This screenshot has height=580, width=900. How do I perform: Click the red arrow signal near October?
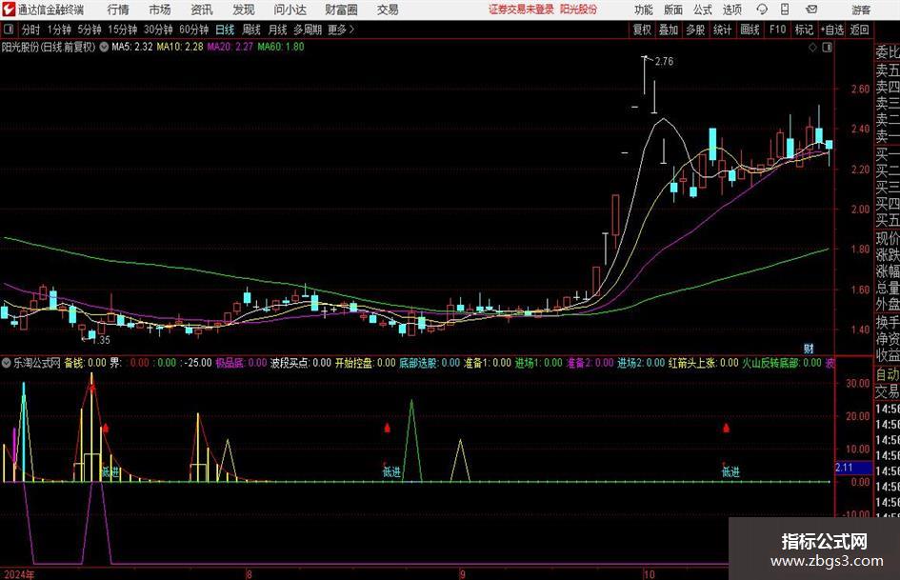[x=726, y=428]
